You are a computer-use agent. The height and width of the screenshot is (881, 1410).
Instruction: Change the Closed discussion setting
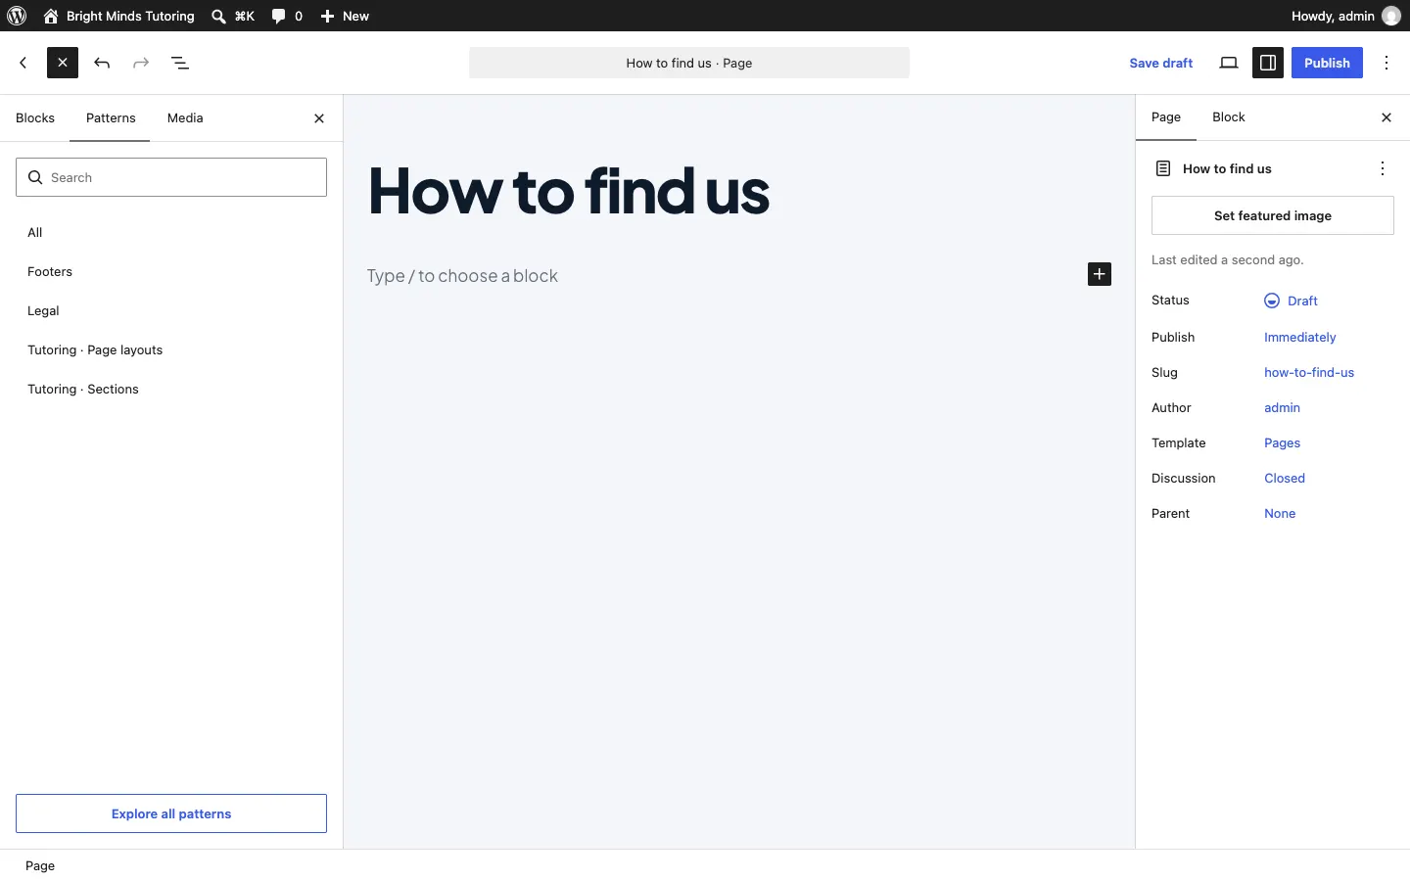coord(1285,478)
